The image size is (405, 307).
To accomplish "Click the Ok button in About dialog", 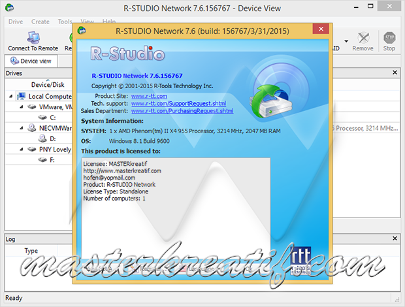I will [248, 269].
